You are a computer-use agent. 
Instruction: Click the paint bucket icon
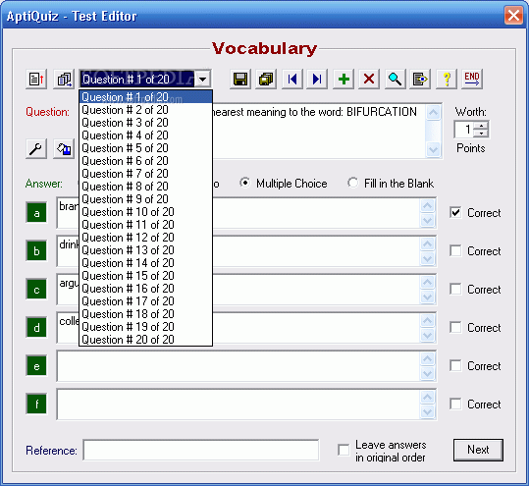[64, 149]
